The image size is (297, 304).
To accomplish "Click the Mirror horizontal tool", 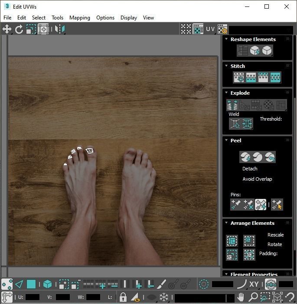I will point(60,29).
